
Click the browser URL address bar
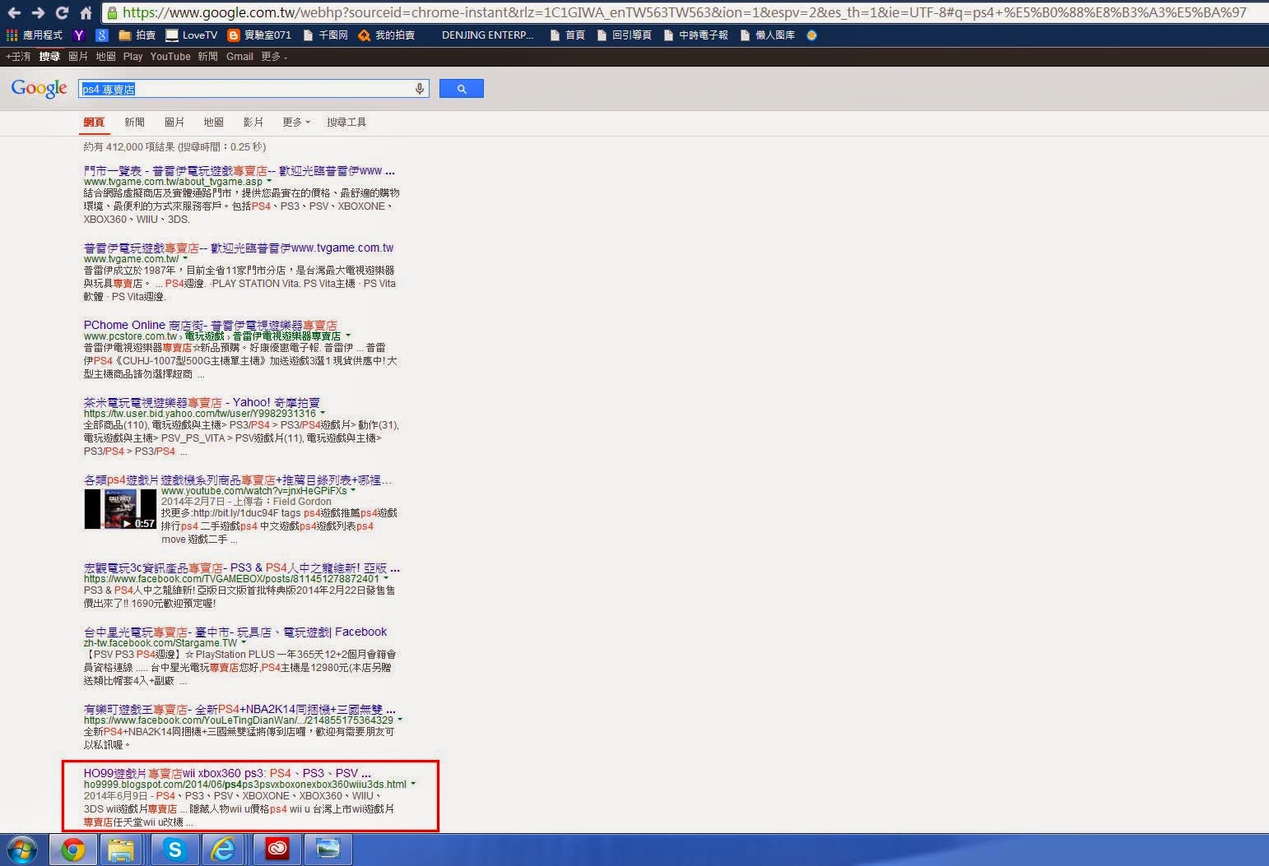pos(683,12)
